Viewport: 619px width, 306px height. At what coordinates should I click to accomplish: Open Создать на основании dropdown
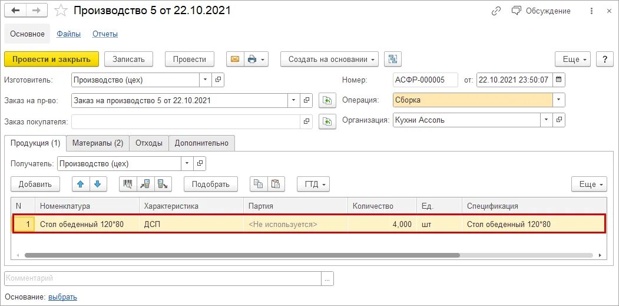(329, 60)
